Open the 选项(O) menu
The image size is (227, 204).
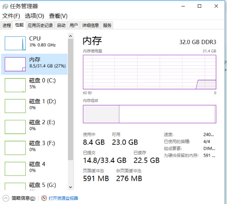34,16
